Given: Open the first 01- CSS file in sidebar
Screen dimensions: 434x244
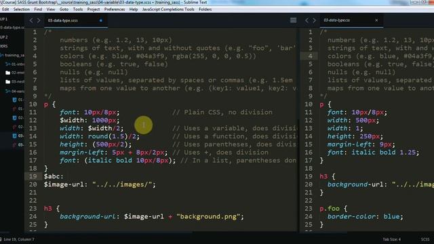Looking at the screenshot, I should tap(19, 100).
